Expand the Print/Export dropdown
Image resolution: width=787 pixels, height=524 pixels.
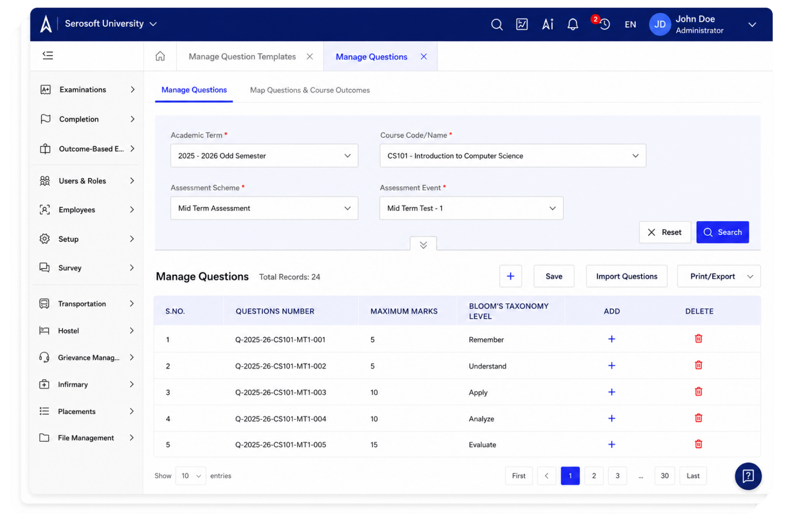pyautogui.click(x=719, y=276)
